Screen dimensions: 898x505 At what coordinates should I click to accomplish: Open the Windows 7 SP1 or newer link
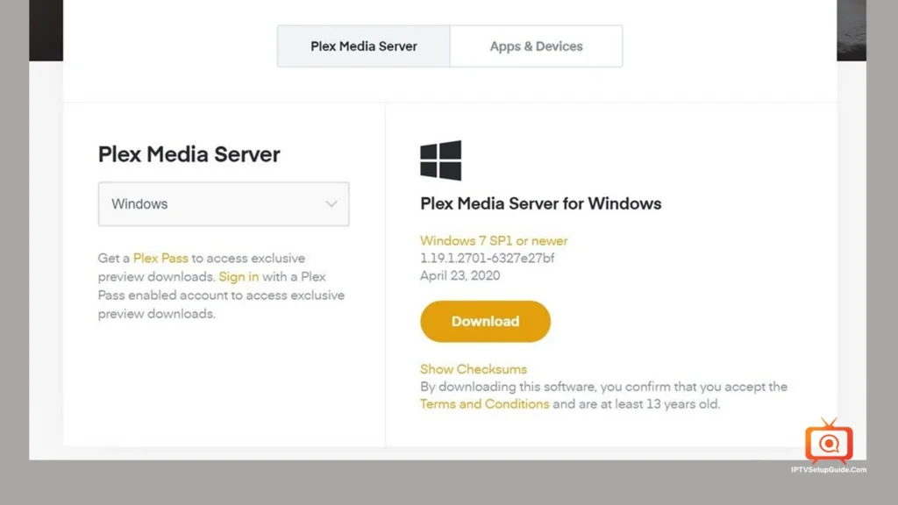[494, 240]
